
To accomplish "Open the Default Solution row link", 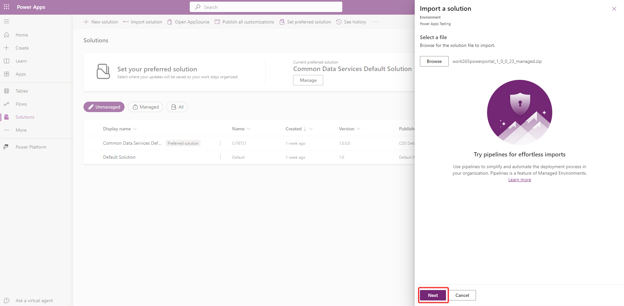I will point(119,157).
